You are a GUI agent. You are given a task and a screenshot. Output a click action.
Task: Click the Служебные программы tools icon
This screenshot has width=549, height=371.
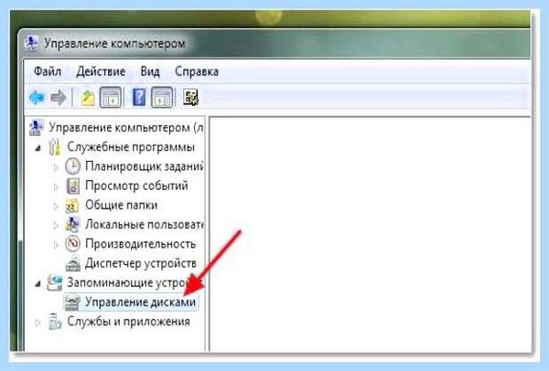[55, 147]
